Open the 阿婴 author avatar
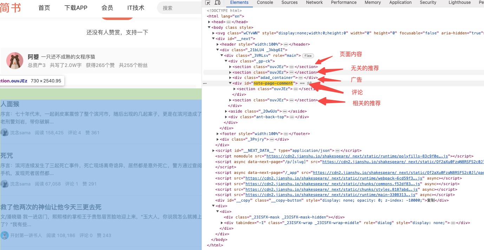The height and width of the screenshot is (250, 484). pyautogui.click(x=15, y=61)
